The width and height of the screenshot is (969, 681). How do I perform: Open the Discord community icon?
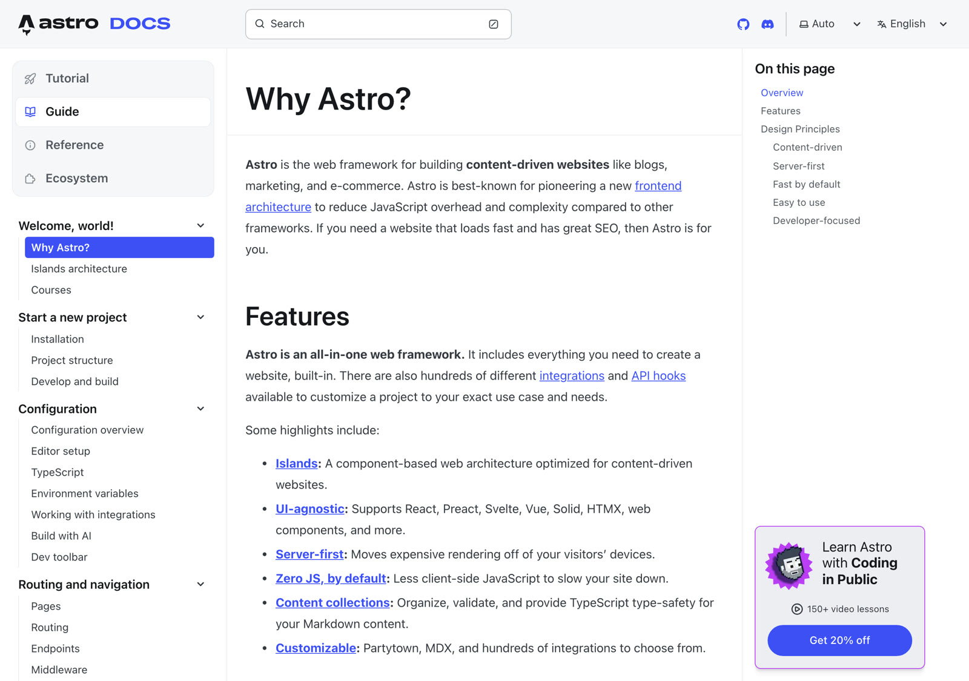click(x=767, y=24)
